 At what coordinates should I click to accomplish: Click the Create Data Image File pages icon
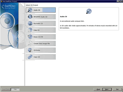[30, 43]
